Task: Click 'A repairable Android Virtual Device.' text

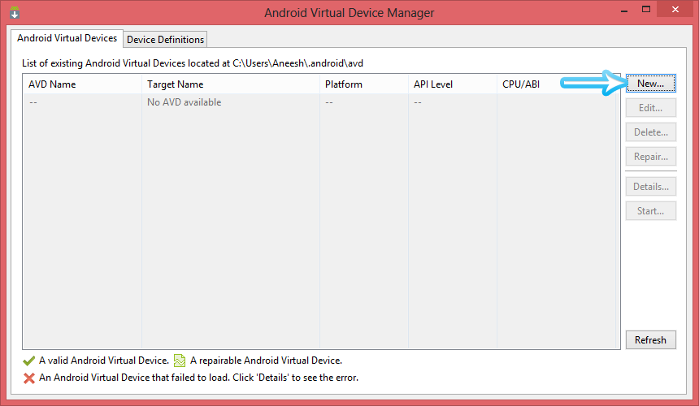Action: click(x=266, y=361)
